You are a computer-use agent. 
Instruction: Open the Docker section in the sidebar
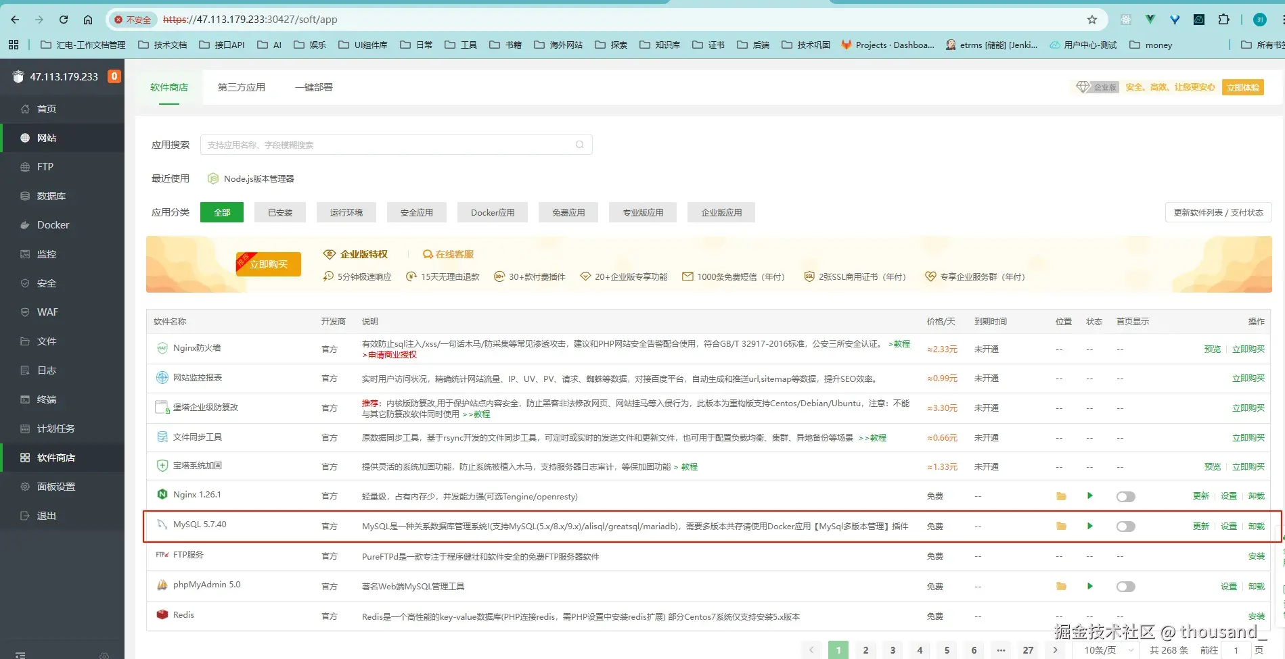(x=52, y=224)
